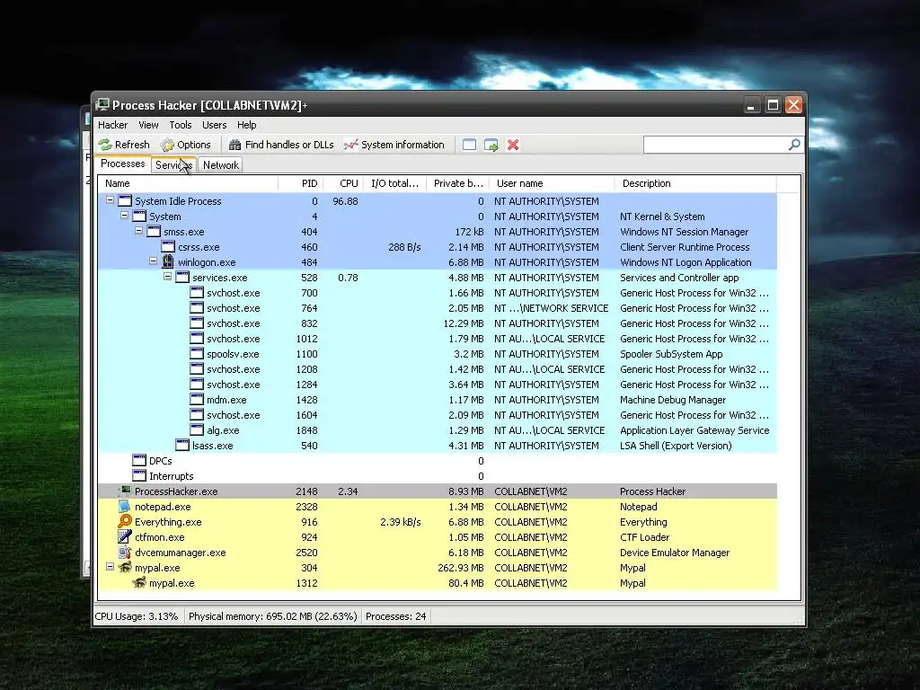Open the Tools menu
The image size is (920, 690).
pyautogui.click(x=180, y=125)
